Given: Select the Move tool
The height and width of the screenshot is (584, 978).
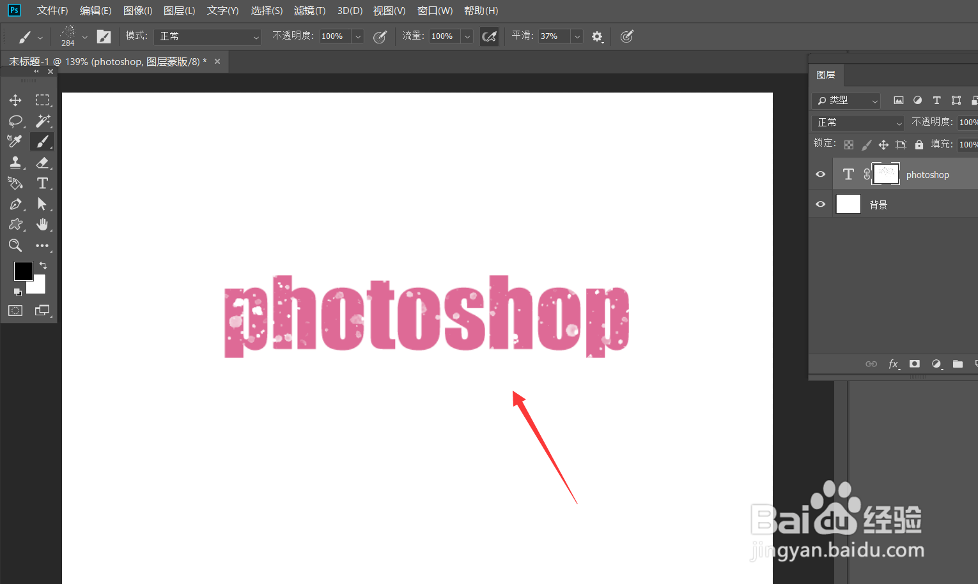Looking at the screenshot, I should 15,100.
